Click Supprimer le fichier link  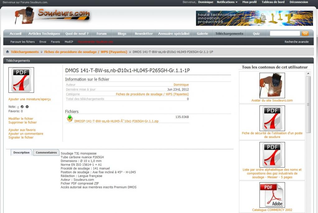coord(22,122)
